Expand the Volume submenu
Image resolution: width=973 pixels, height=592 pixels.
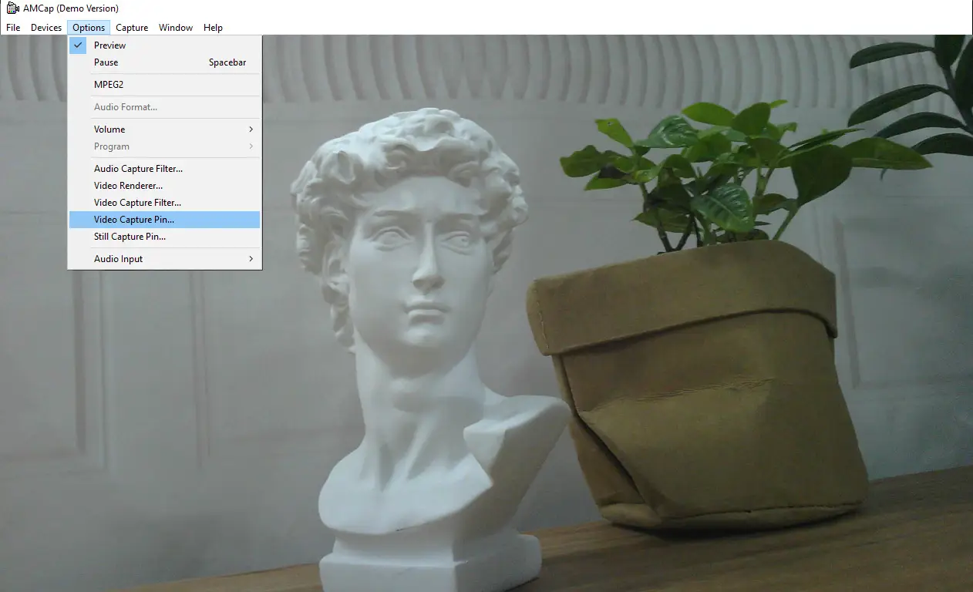coord(109,129)
